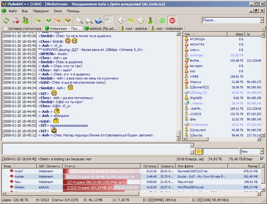The width and height of the screenshot is (267, 204).
Task: Open the Вид menu
Action: 25,11
